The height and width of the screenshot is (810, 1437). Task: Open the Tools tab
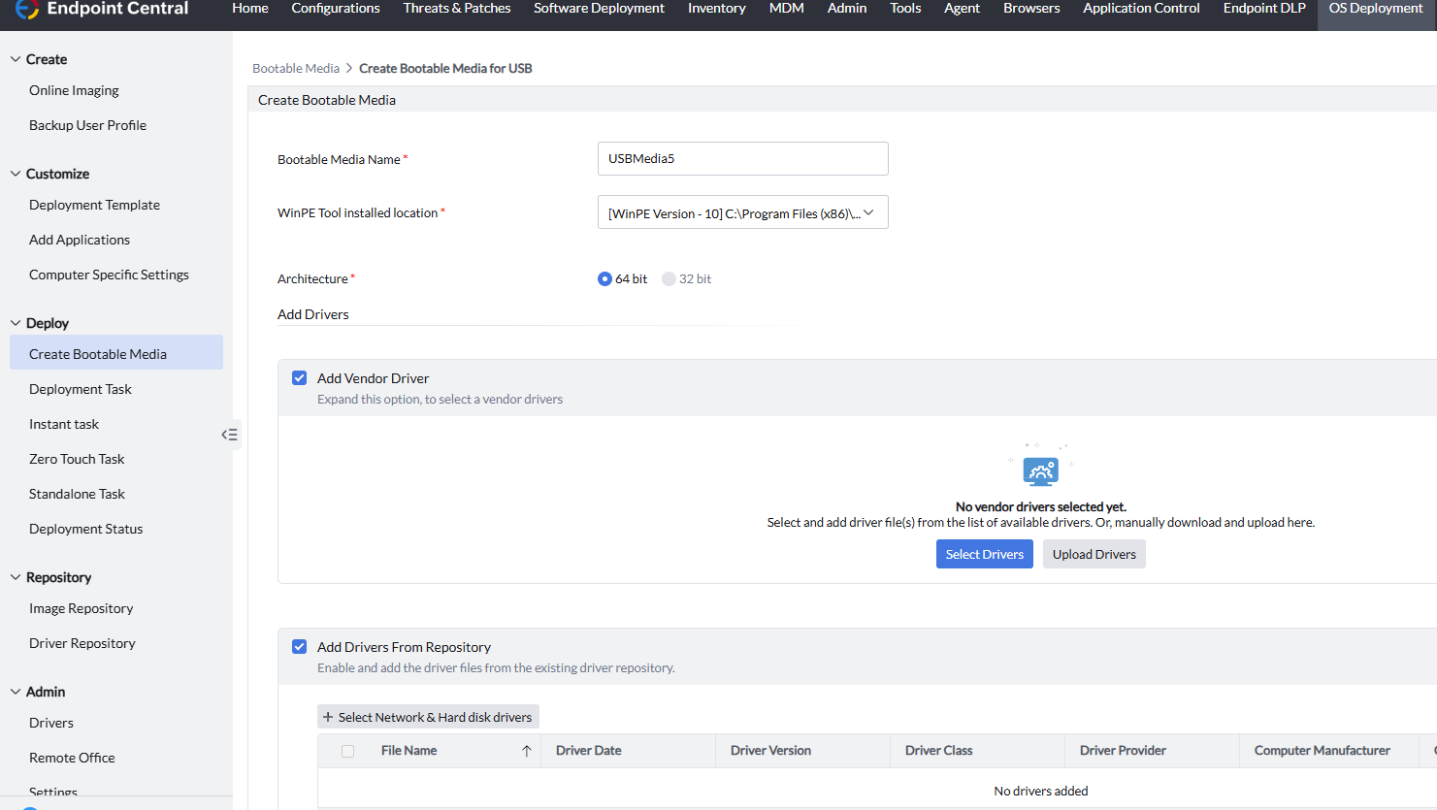(905, 8)
